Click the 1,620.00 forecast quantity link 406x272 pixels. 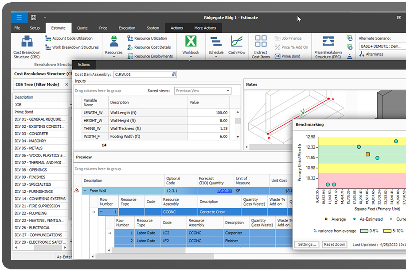click(224, 191)
